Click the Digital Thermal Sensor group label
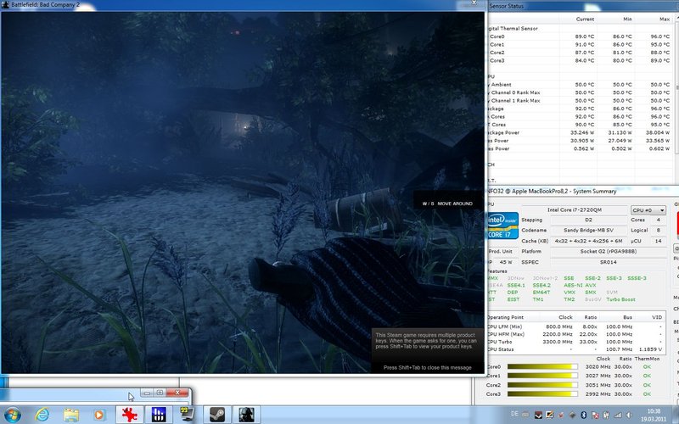The width and height of the screenshot is (679, 424). click(513, 29)
